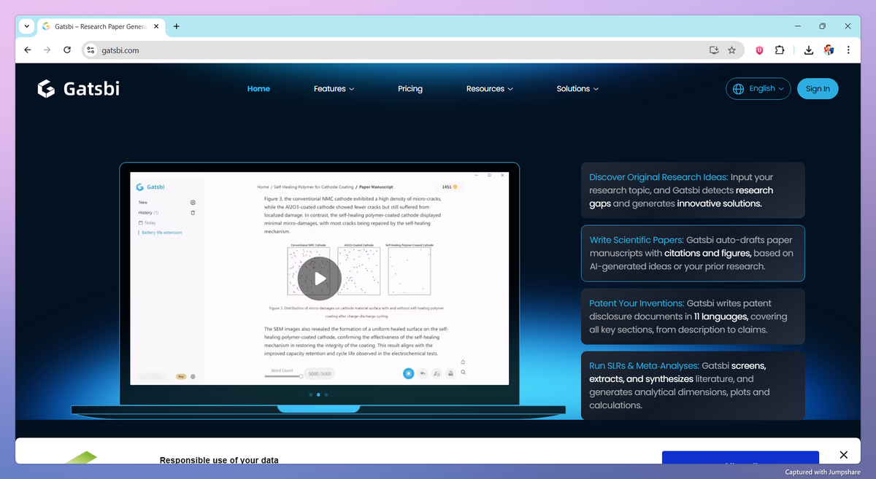The image size is (876, 479).
Task: Open the English language dropdown
Action: (x=758, y=88)
